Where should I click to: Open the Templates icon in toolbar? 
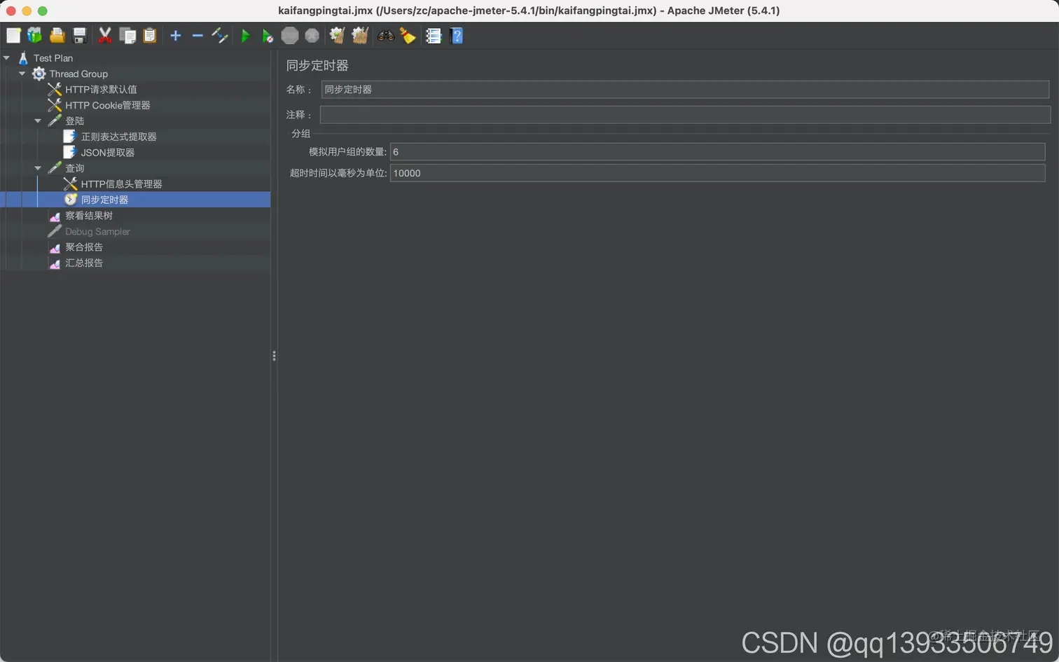[34, 36]
